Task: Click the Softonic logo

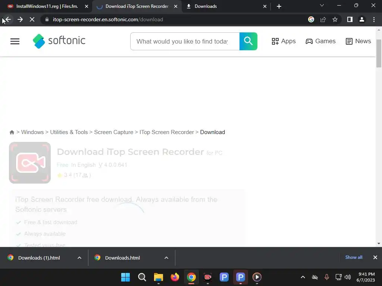Action: (59, 41)
